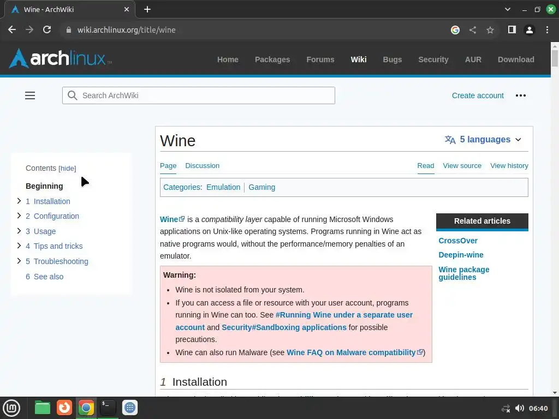Open Wine FAQ on Malware compatibility
Viewport: 559px width, 419px height.
tap(355, 352)
